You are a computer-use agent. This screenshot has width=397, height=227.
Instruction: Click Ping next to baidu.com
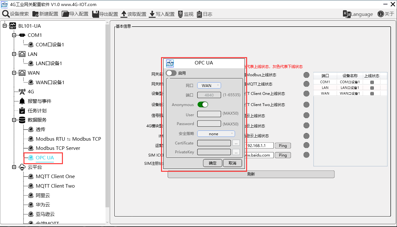pos(283,155)
